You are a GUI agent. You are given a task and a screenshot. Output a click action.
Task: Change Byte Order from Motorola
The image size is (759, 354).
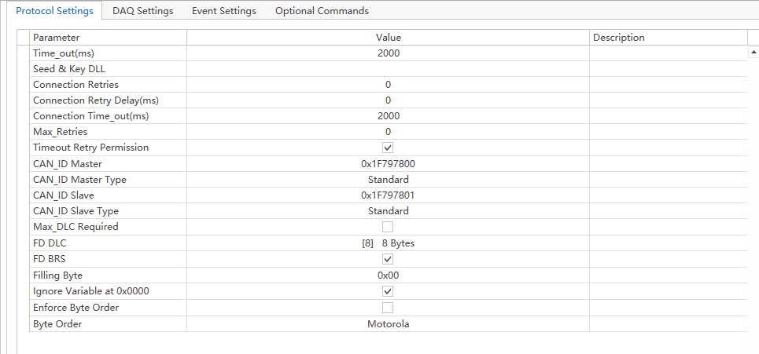388,324
